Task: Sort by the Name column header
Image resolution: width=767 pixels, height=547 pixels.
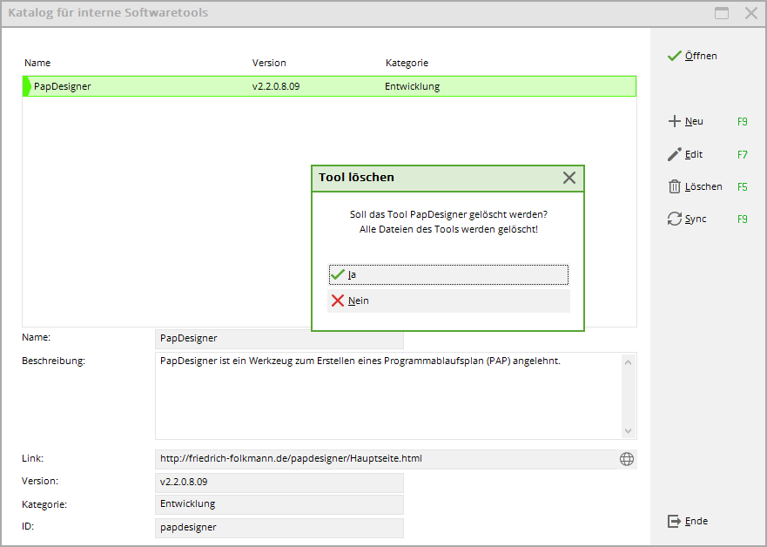Action: (x=37, y=63)
